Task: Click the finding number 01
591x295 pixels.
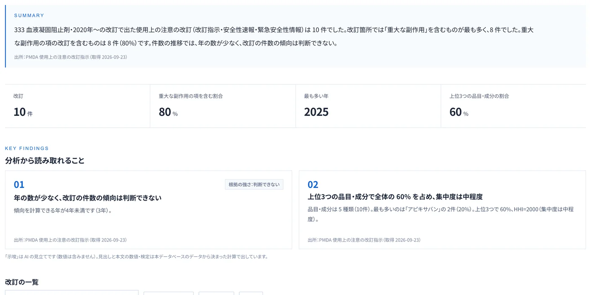Action: (x=19, y=185)
